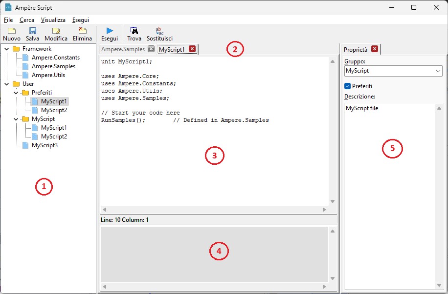Collapse the User tree node

pyautogui.click(x=7, y=84)
